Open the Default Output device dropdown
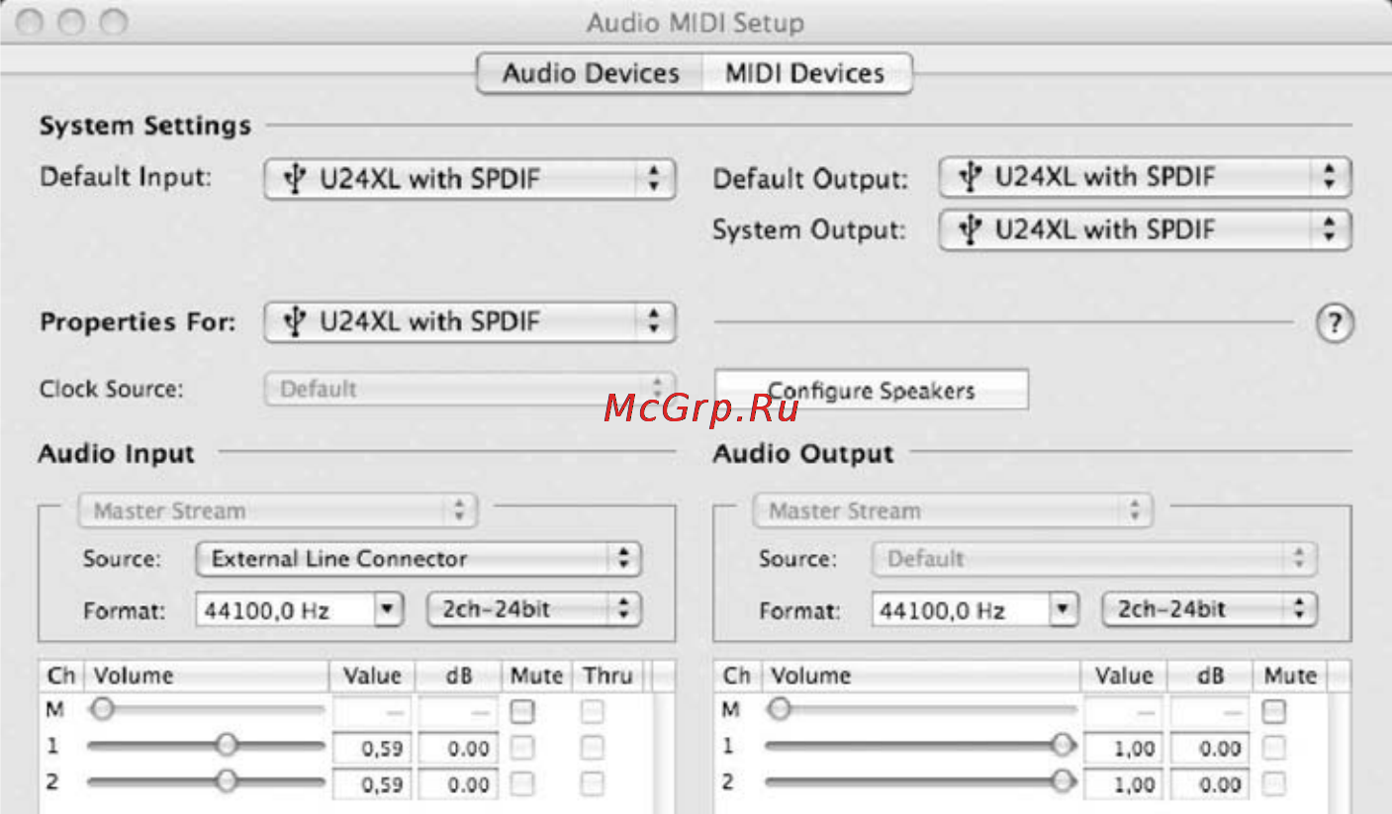This screenshot has width=1392, height=814. click(1145, 178)
